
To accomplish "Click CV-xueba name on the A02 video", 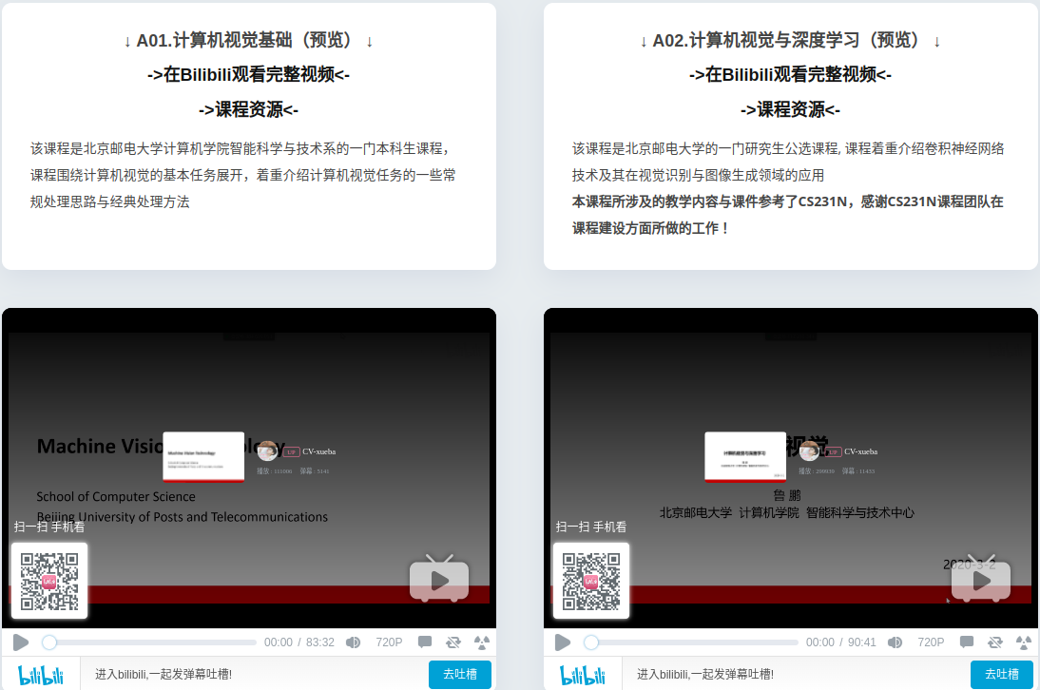I will [x=861, y=451].
